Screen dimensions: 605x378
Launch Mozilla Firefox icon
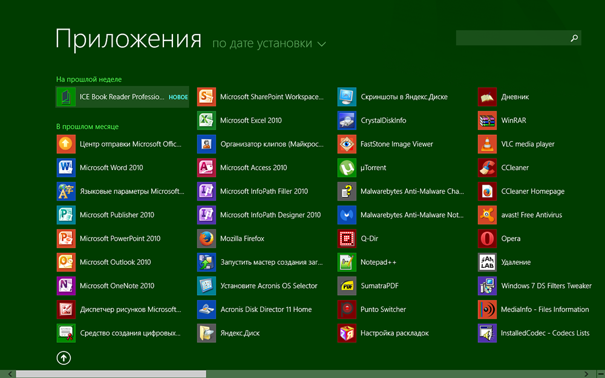[206, 238]
